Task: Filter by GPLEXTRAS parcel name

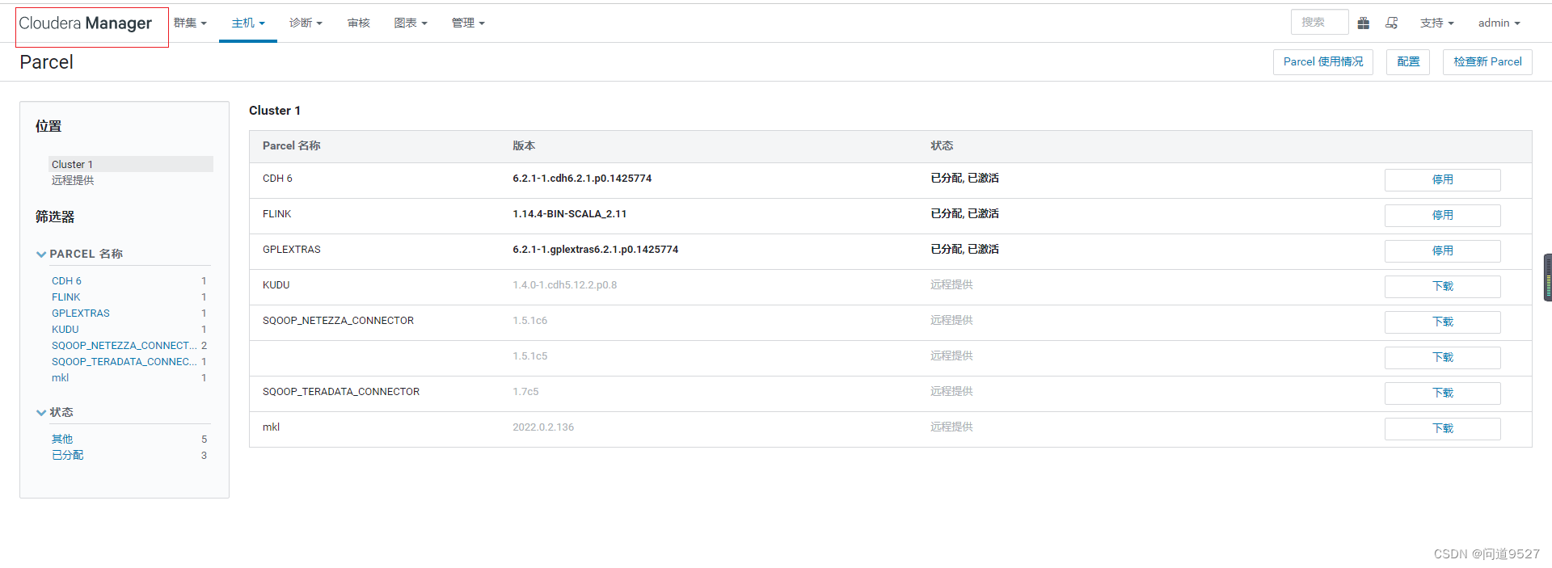Action: coord(81,313)
